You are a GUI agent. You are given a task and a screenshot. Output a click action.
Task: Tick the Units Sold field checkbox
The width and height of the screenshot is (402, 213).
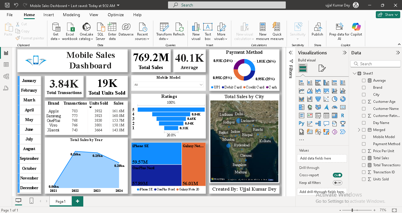364,179
